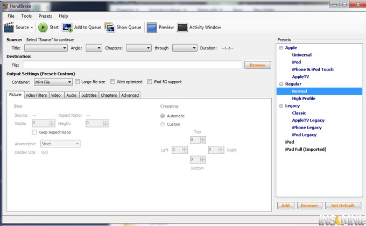Viewport: 366px width, 226px height.
Task: Switch to the Audio tab
Action: pos(72,95)
